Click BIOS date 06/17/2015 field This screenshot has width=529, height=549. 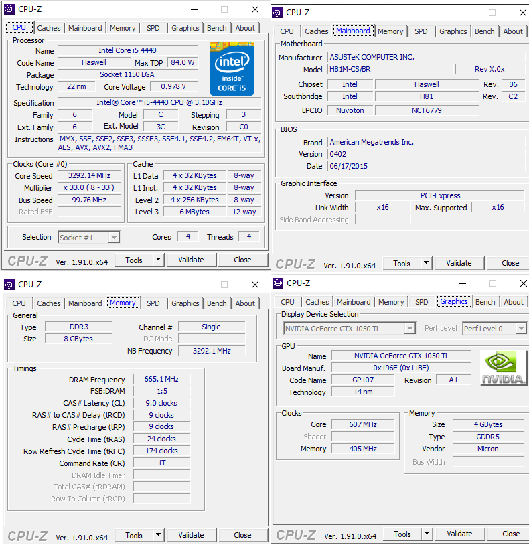[426, 166]
